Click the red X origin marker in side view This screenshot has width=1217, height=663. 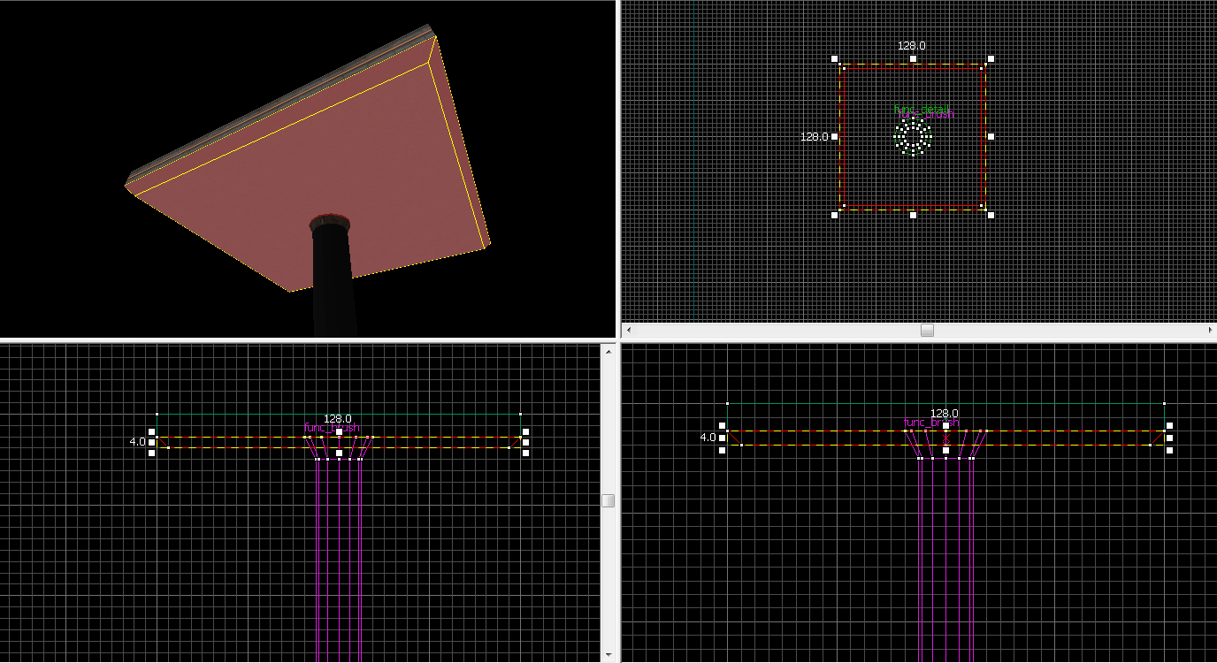(945, 438)
